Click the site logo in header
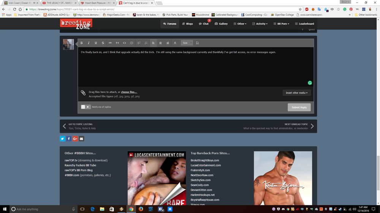The image size is (380, 213). [76, 24]
